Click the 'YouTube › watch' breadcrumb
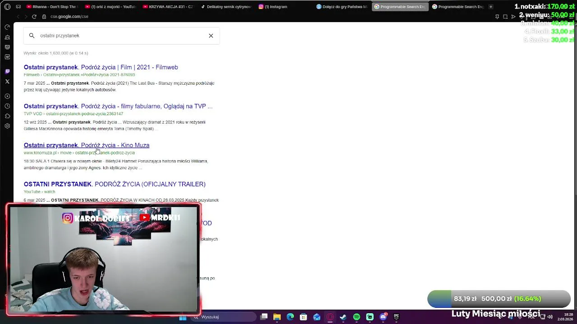This screenshot has height=324, width=577. pos(39,192)
